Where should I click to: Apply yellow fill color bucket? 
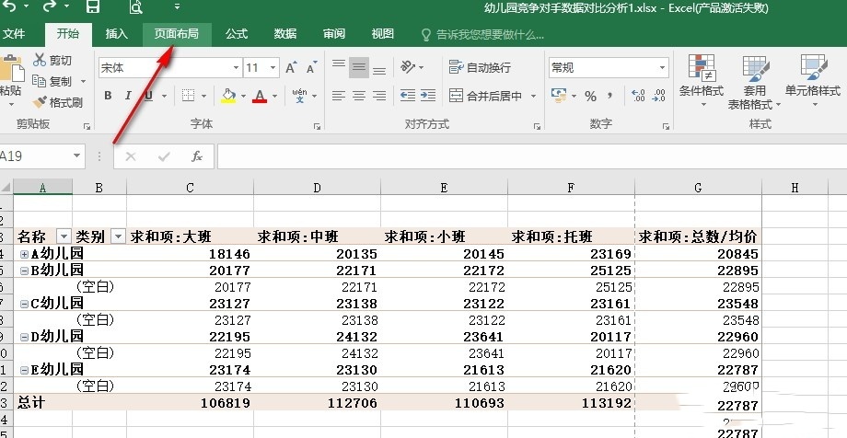click(x=228, y=96)
